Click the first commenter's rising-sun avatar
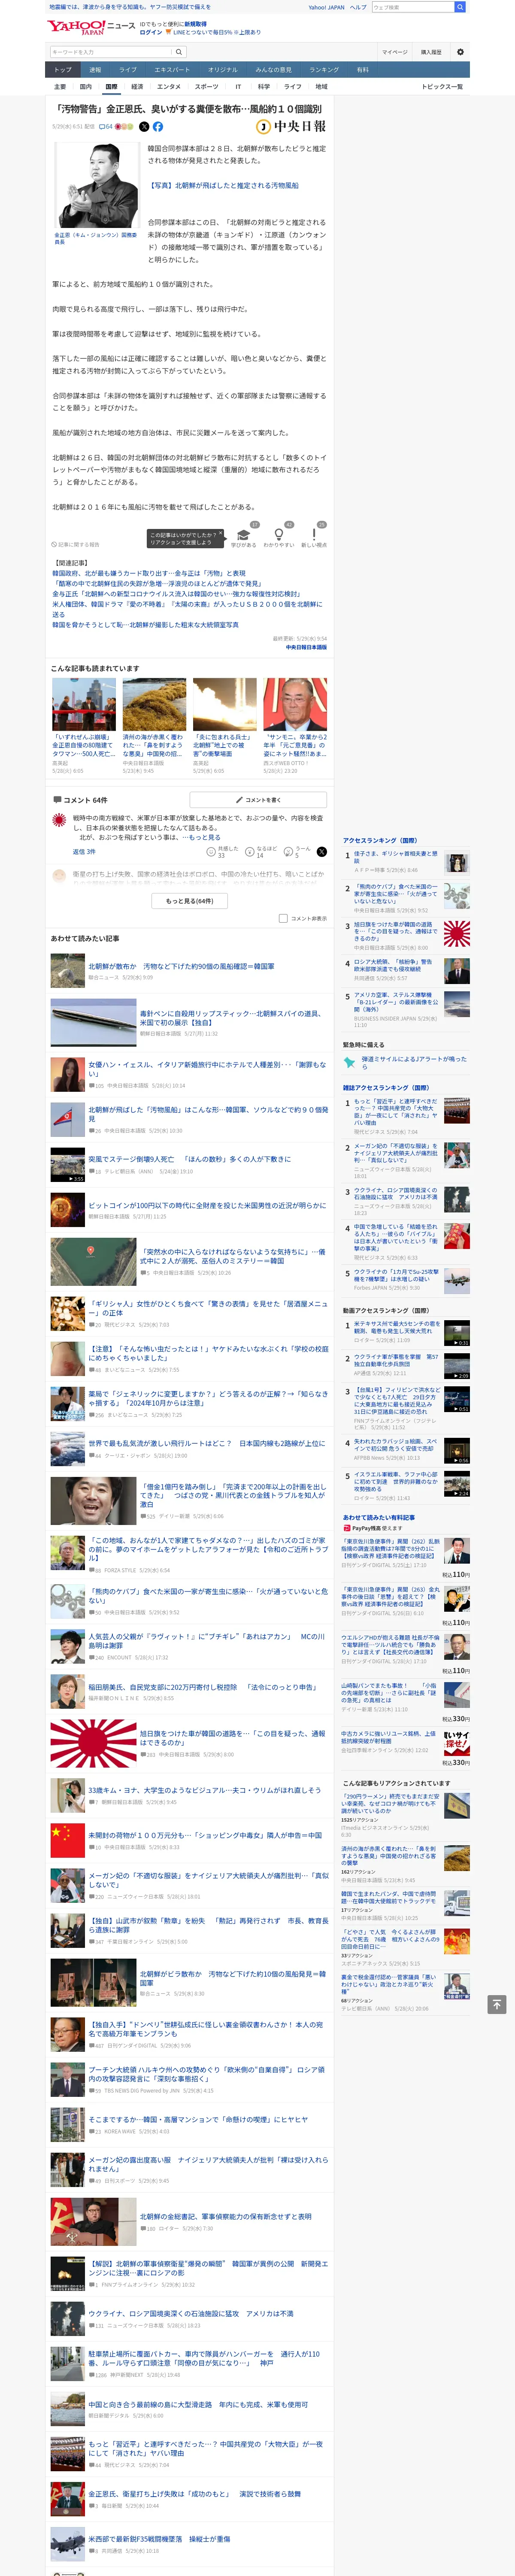 [59, 820]
